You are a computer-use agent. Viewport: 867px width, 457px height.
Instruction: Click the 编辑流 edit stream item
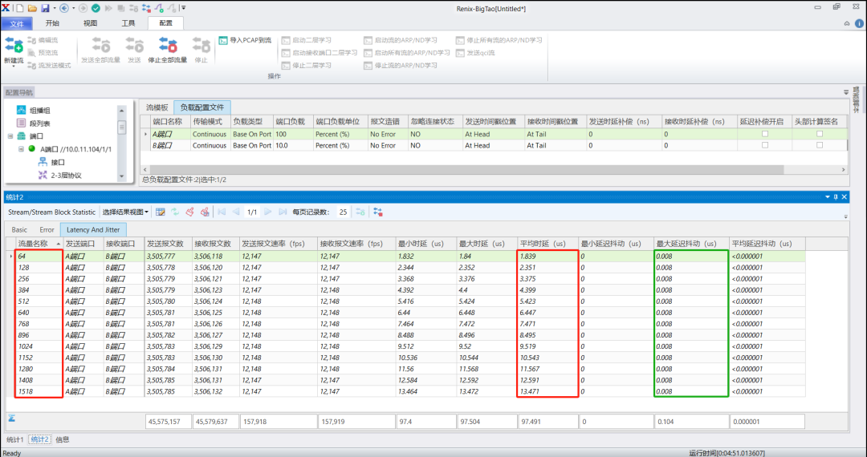[43, 40]
